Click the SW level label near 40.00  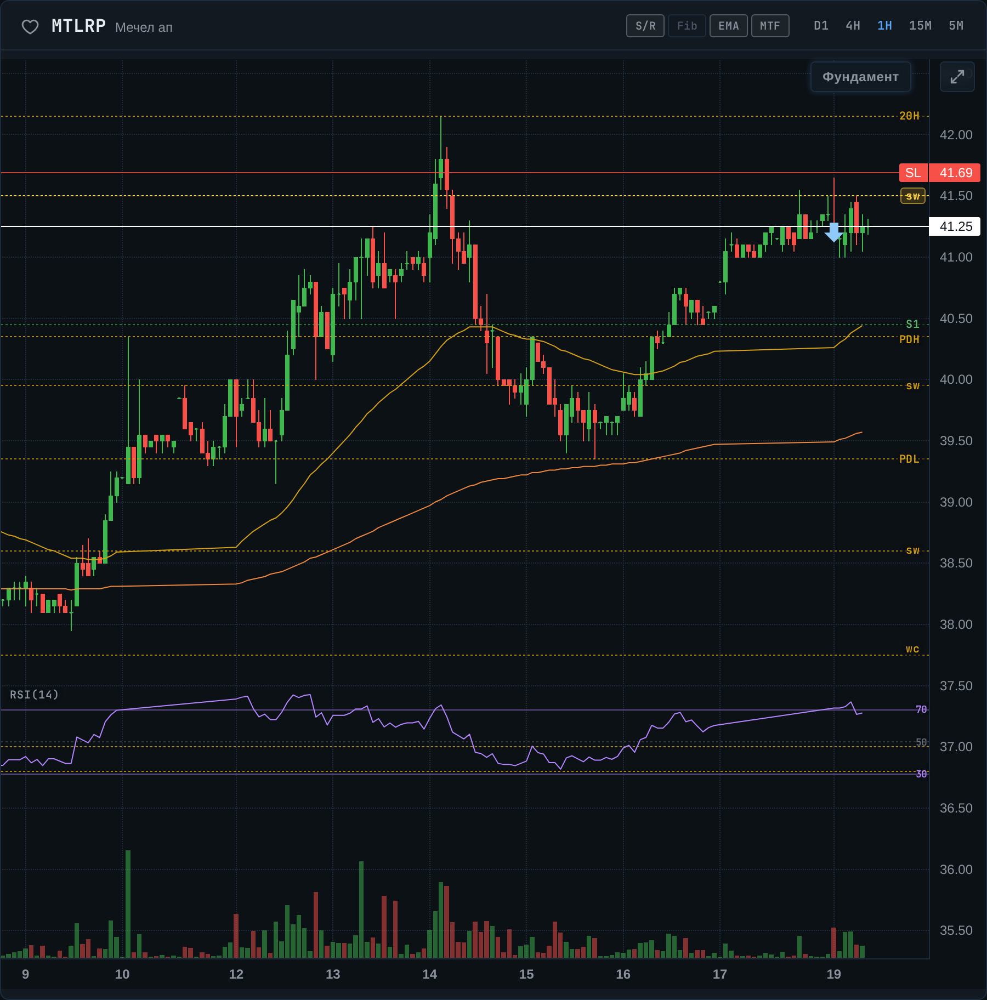point(912,386)
